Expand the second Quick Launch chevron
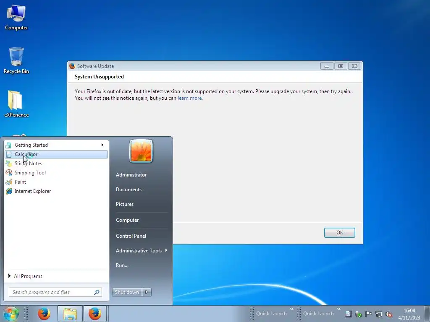 point(339,309)
